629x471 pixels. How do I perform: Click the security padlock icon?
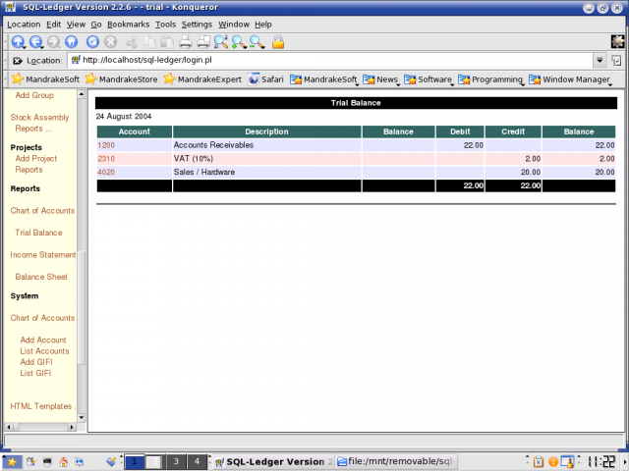278,42
